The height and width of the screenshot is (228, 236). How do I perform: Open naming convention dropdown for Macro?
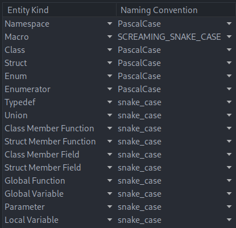pyautogui.click(x=175, y=37)
